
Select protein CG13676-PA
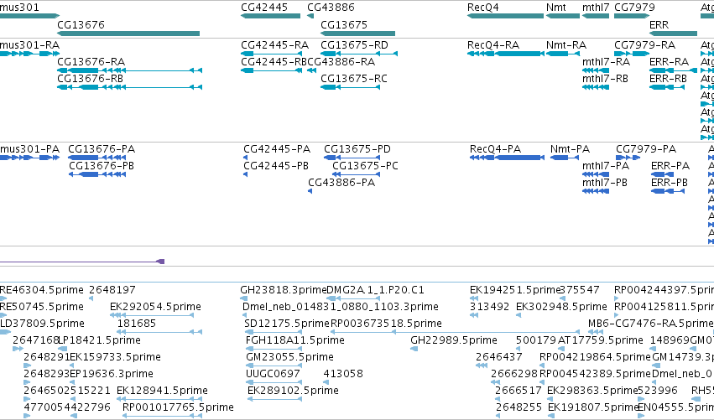tap(102, 149)
